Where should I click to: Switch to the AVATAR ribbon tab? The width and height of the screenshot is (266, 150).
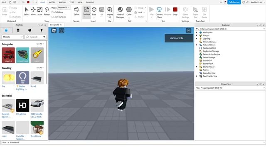click(62, 2)
